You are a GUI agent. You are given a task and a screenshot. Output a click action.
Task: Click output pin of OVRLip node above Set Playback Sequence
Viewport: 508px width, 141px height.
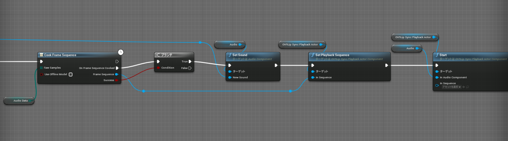[x=321, y=44]
